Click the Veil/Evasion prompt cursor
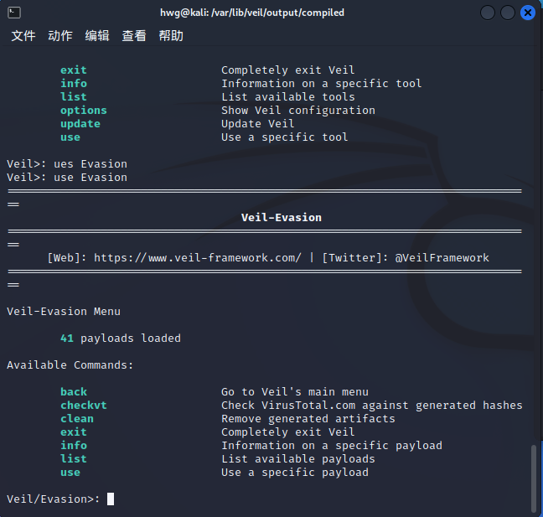 pos(111,499)
